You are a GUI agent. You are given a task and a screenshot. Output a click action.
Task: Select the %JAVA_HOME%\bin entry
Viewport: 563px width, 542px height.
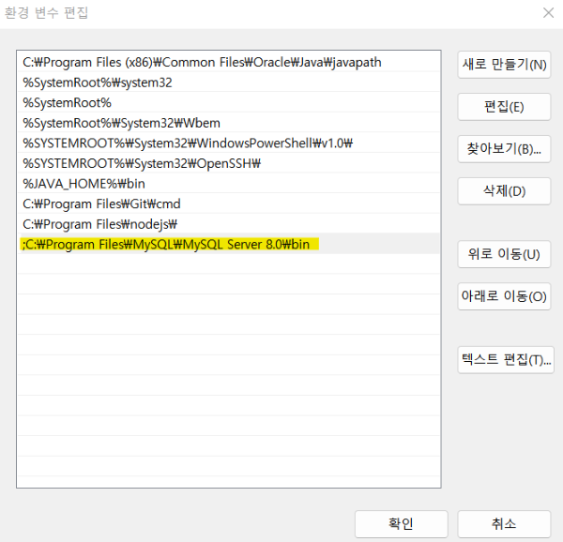(229, 183)
